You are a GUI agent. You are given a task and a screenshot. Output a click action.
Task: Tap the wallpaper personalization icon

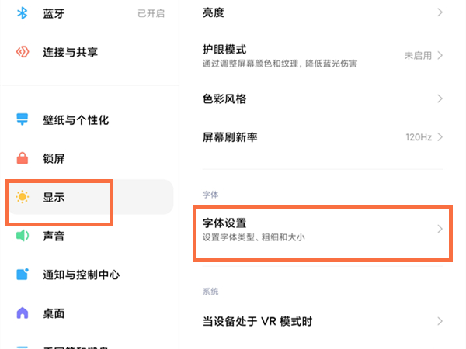point(23,120)
